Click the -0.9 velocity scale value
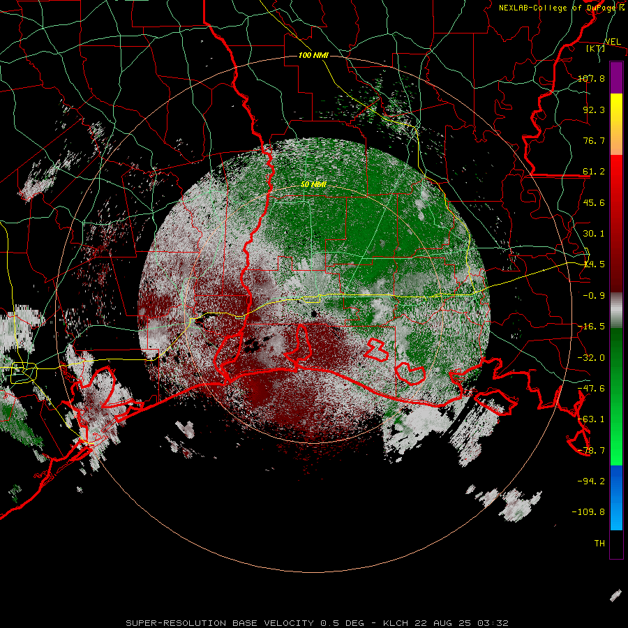Screen dimensions: 628x628 click(594, 296)
